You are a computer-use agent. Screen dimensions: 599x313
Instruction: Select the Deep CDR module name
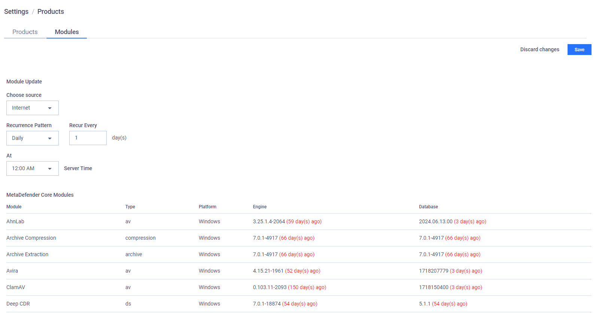tap(18, 304)
